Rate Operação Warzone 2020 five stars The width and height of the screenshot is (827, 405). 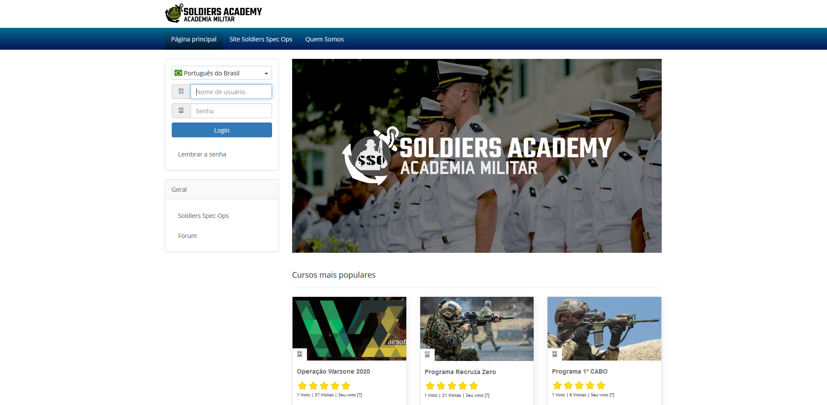click(x=346, y=386)
